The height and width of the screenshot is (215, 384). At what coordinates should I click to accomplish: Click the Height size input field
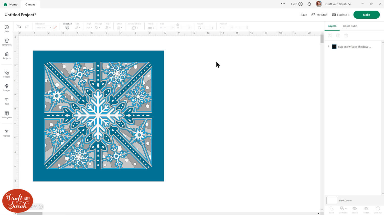click(185, 28)
